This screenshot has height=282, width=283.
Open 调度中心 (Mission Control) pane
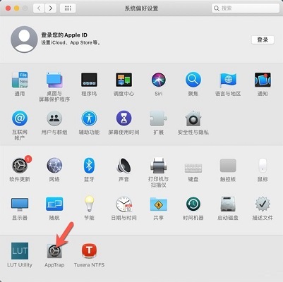[124, 80]
